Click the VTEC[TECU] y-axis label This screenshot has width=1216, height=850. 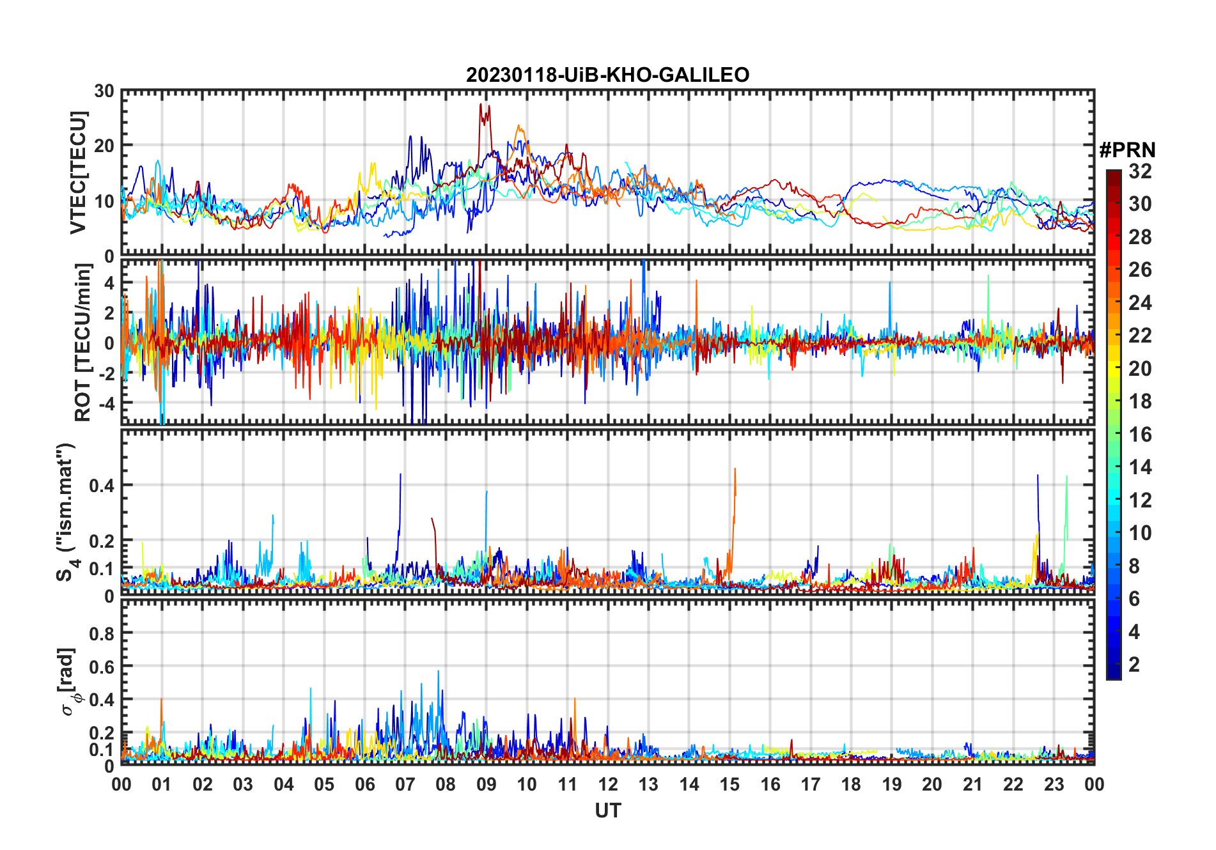tap(78, 173)
